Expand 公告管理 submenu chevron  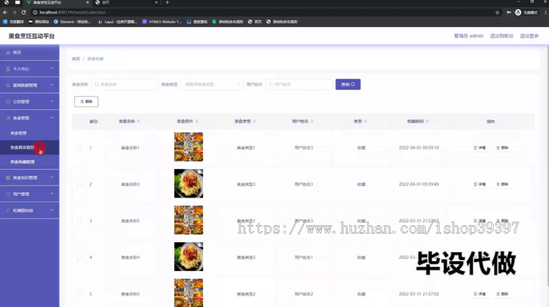pyautogui.click(x=52, y=102)
